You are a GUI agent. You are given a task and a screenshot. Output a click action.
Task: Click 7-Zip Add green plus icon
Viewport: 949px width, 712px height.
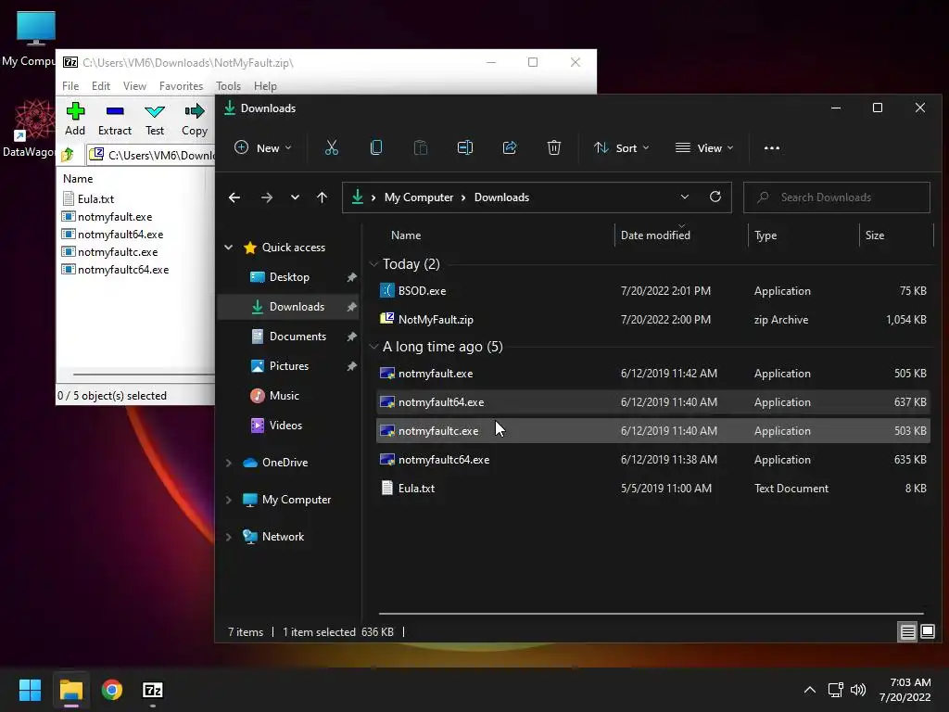click(75, 111)
